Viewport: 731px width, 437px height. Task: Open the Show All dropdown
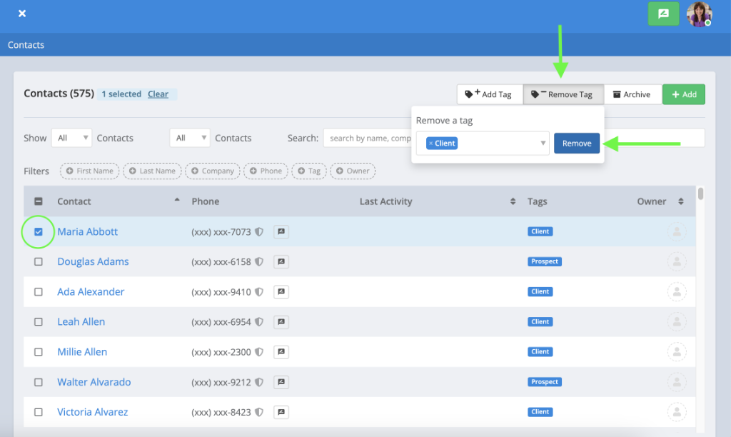click(x=71, y=138)
